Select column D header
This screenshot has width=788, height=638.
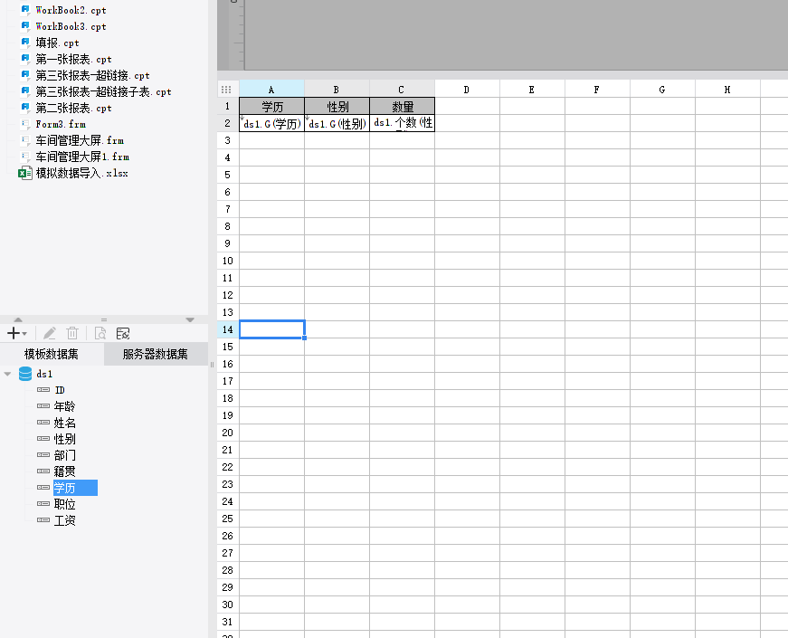pos(467,89)
